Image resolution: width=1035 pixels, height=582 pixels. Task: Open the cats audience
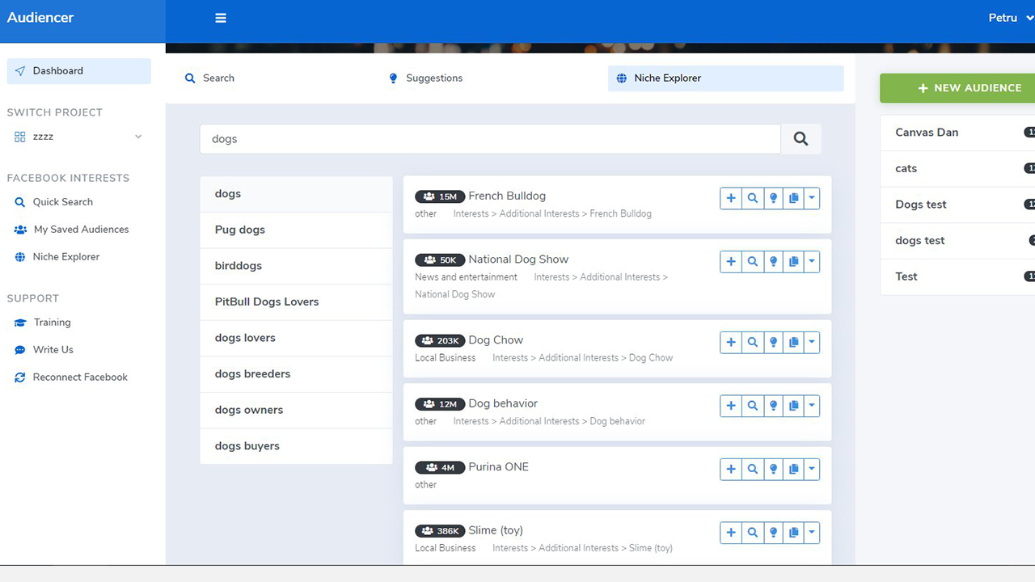[x=957, y=169]
